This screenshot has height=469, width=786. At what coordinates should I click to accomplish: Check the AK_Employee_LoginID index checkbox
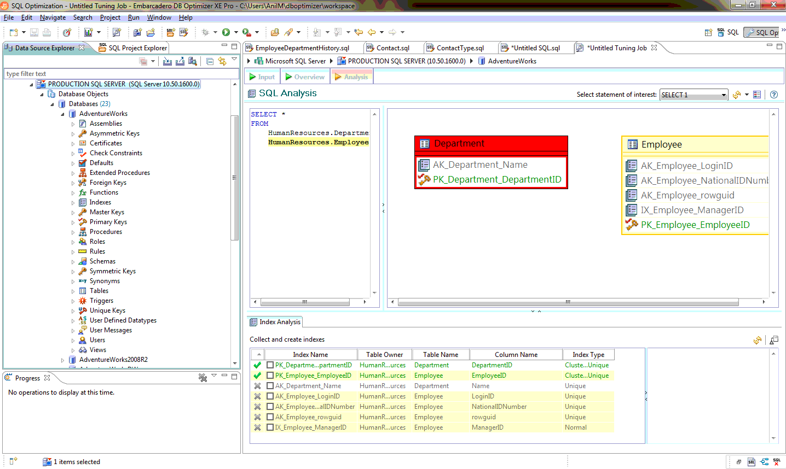(x=270, y=396)
